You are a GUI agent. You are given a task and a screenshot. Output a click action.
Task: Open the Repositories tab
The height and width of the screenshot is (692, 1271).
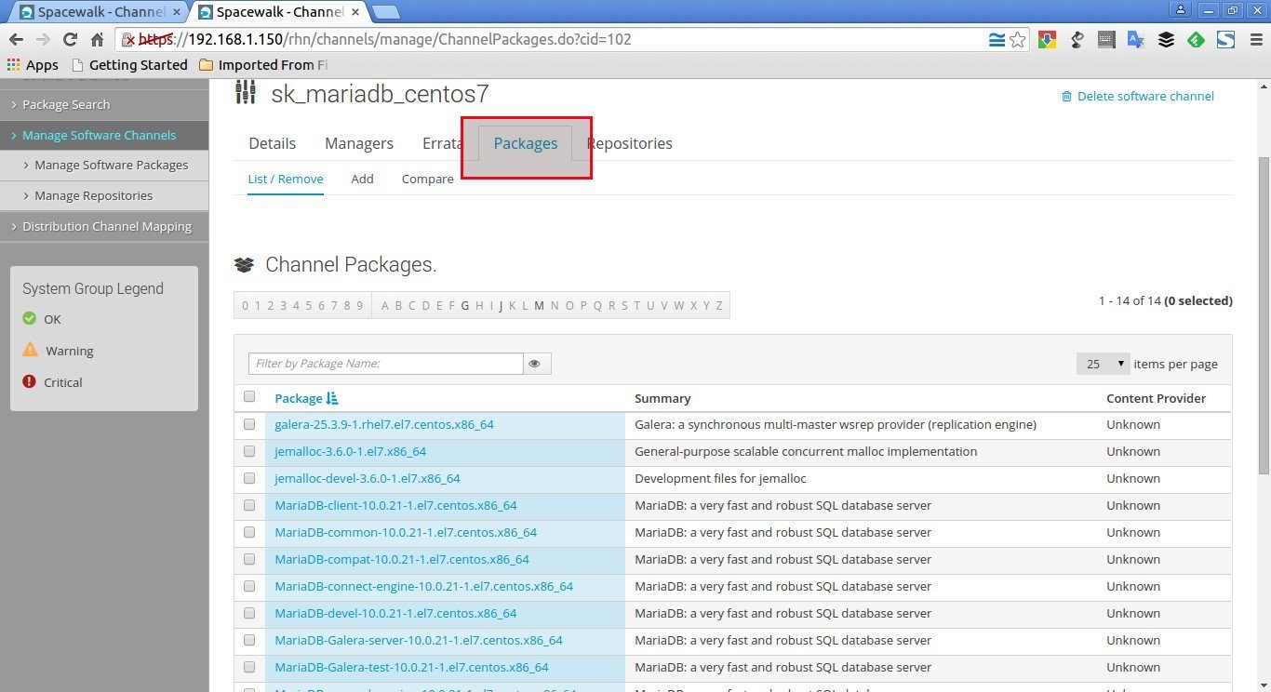pyautogui.click(x=629, y=143)
